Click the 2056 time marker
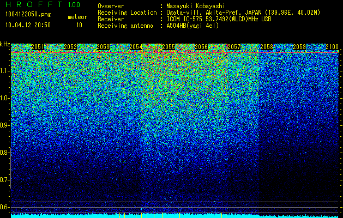The image size is (343, 218). click(x=201, y=47)
